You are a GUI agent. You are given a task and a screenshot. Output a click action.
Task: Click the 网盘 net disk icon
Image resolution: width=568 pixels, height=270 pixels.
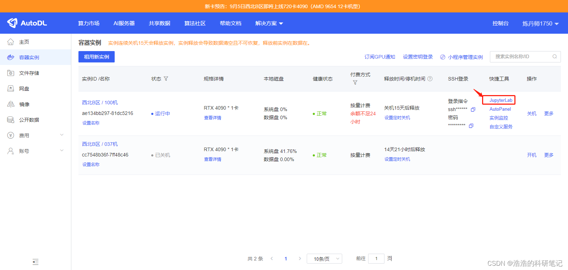(11, 89)
